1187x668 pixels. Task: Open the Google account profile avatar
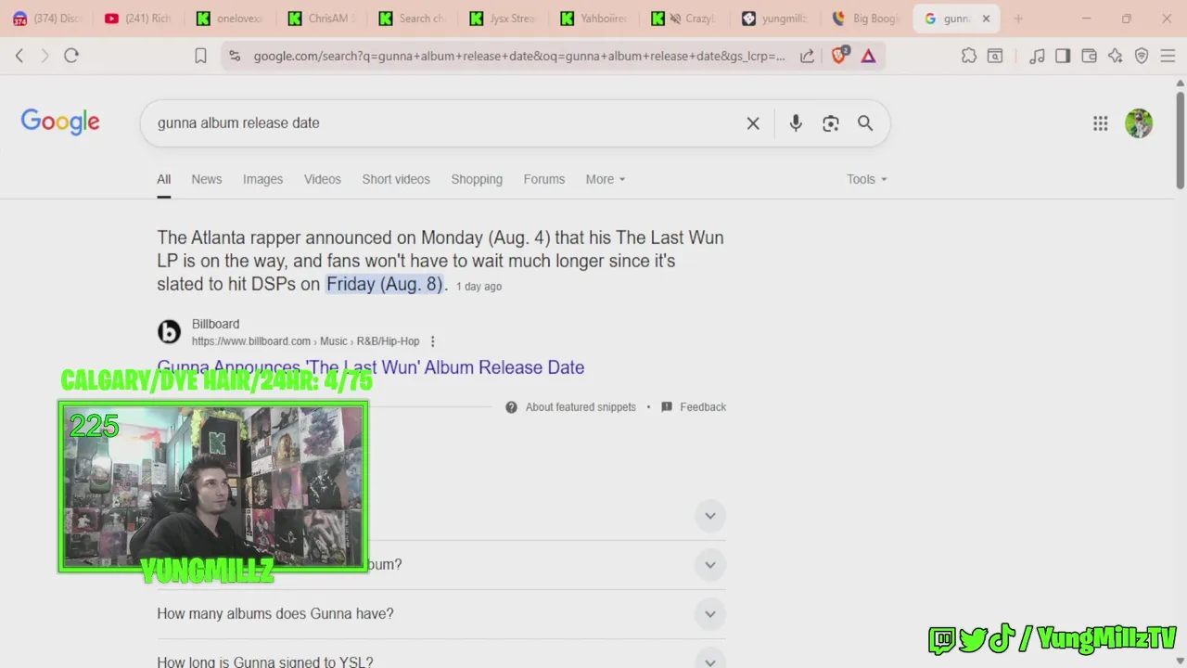1139,123
